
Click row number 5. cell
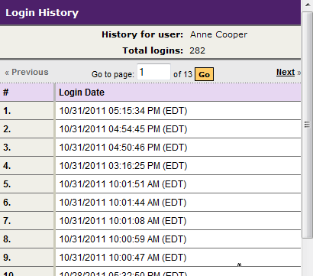click(27, 184)
